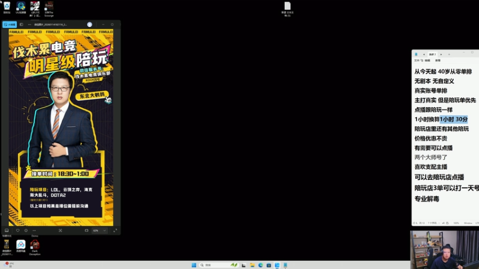Open the 编辑 menu in Notepad

coord(428,60)
